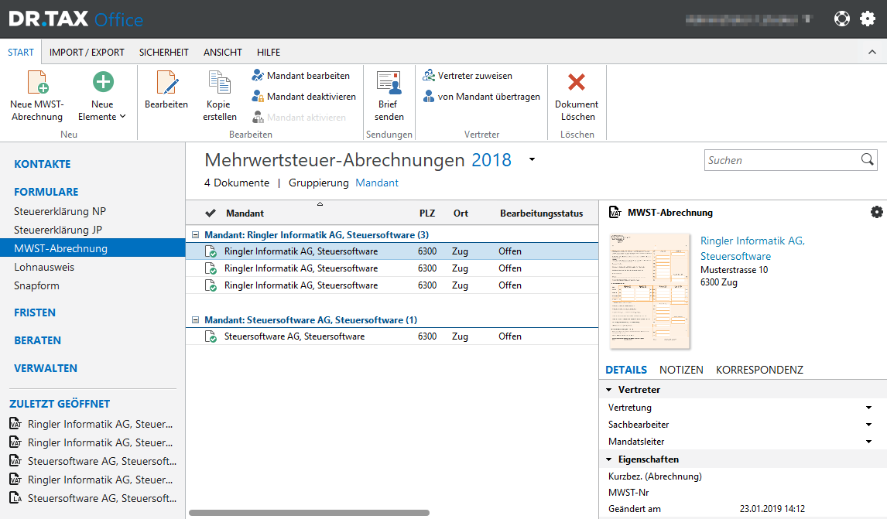Open the help lifebuoy icon in header
Screen dimensions: 887x519
click(x=842, y=19)
